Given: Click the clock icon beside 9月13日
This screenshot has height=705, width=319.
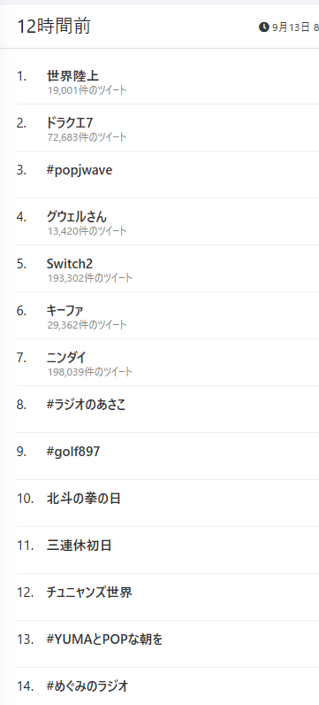Looking at the screenshot, I should pyautogui.click(x=264, y=27).
